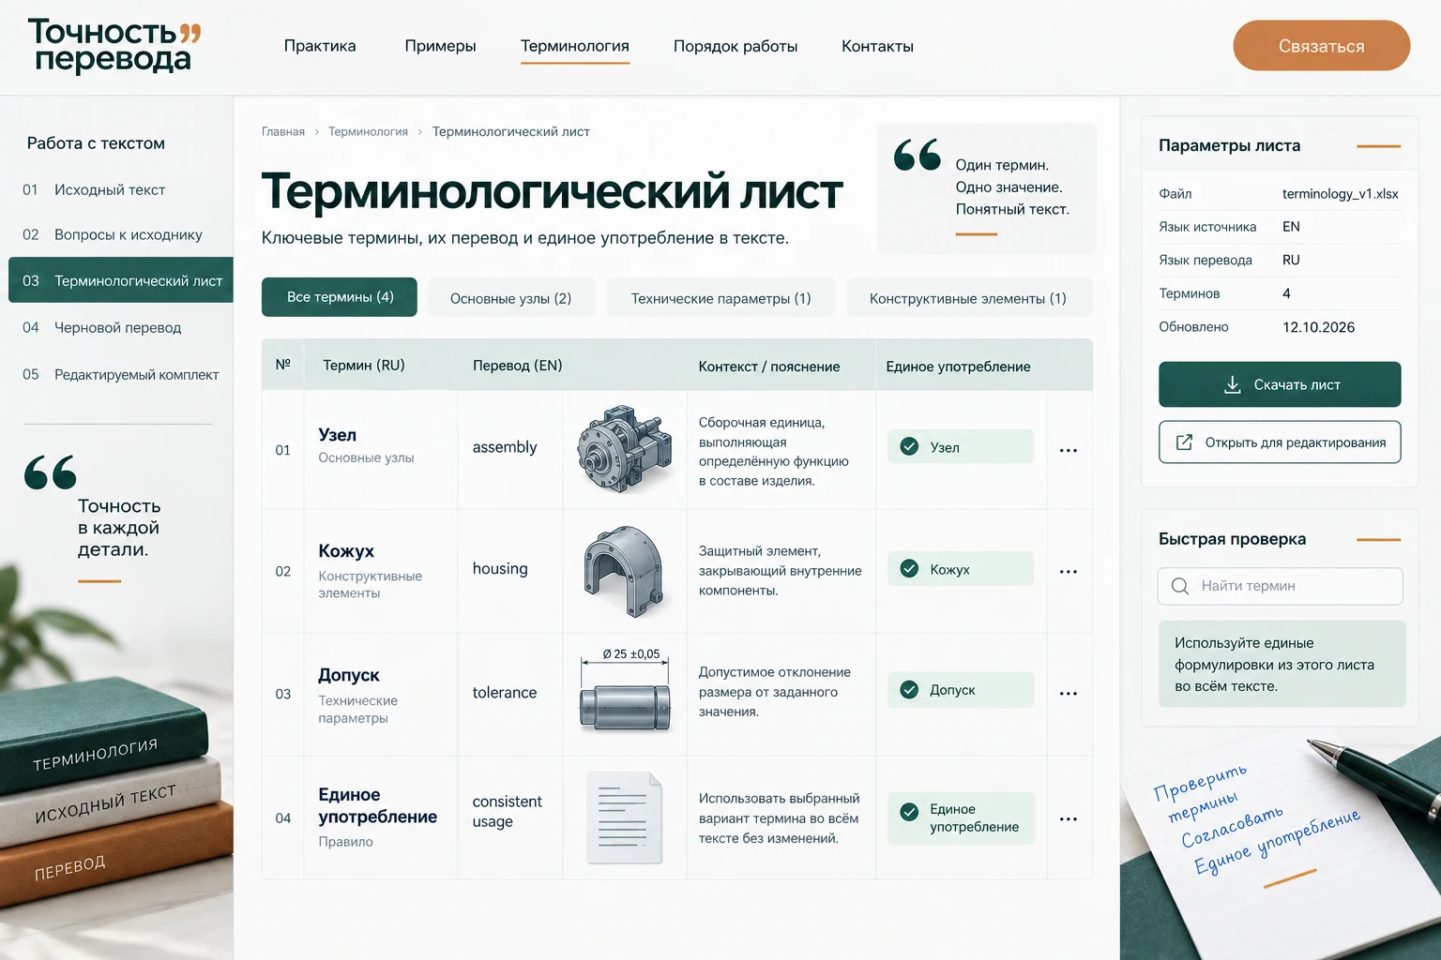Open Порядок работы in the navigation

(x=736, y=46)
